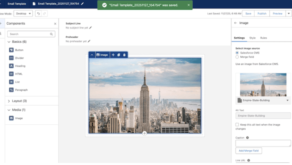Select the city image on canvas
Viewport: 292px width, 165px height.
[145, 95]
